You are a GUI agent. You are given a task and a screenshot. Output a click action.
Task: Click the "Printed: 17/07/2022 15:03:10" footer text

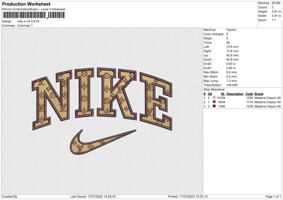(188, 196)
